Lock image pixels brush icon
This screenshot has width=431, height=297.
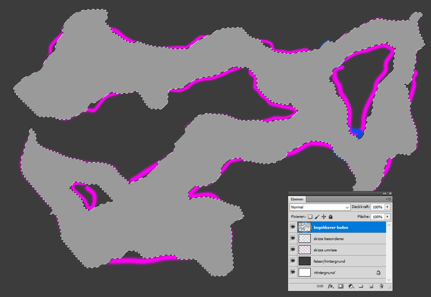point(317,217)
